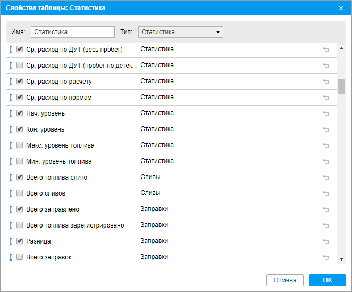Reset the name of Разница
352x292 pixels.
pos(326,241)
